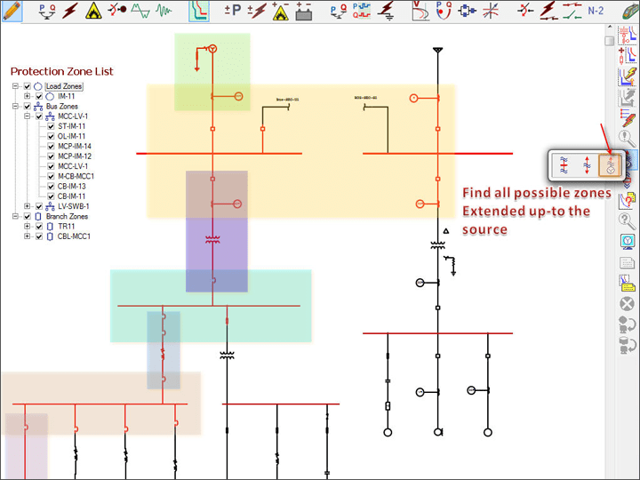Click the gray X halt icon on right toolbar
The image size is (640, 480).
[627, 304]
